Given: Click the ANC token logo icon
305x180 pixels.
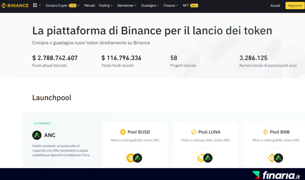Looking at the screenshot, I should [37, 135].
